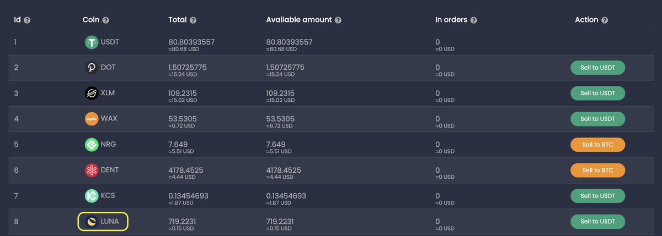Image resolution: width=662 pixels, height=236 pixels.
Task: Click LUNA total 719.2231
Action: (x=182, y=221)
